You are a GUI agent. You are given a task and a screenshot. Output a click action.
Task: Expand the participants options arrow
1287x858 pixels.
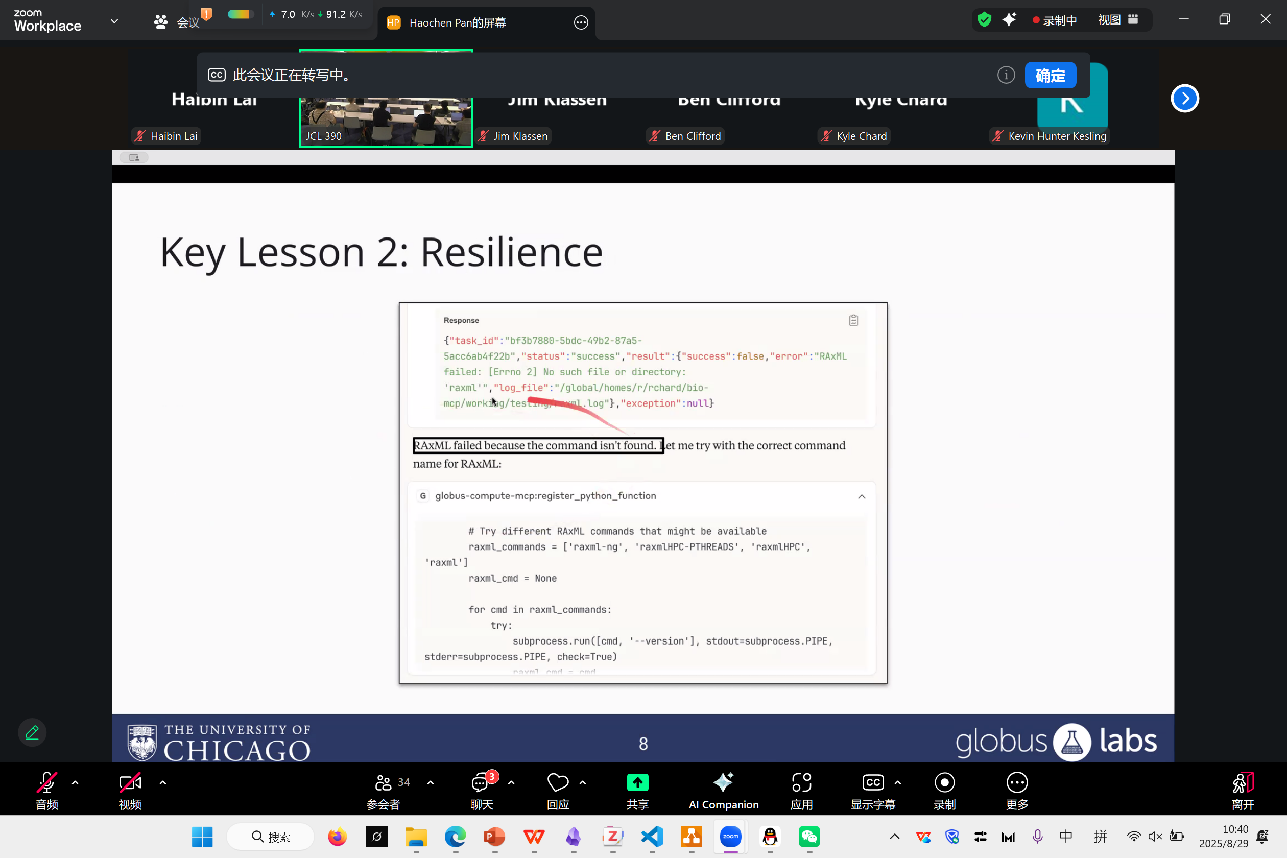click(x=431, y=783)
